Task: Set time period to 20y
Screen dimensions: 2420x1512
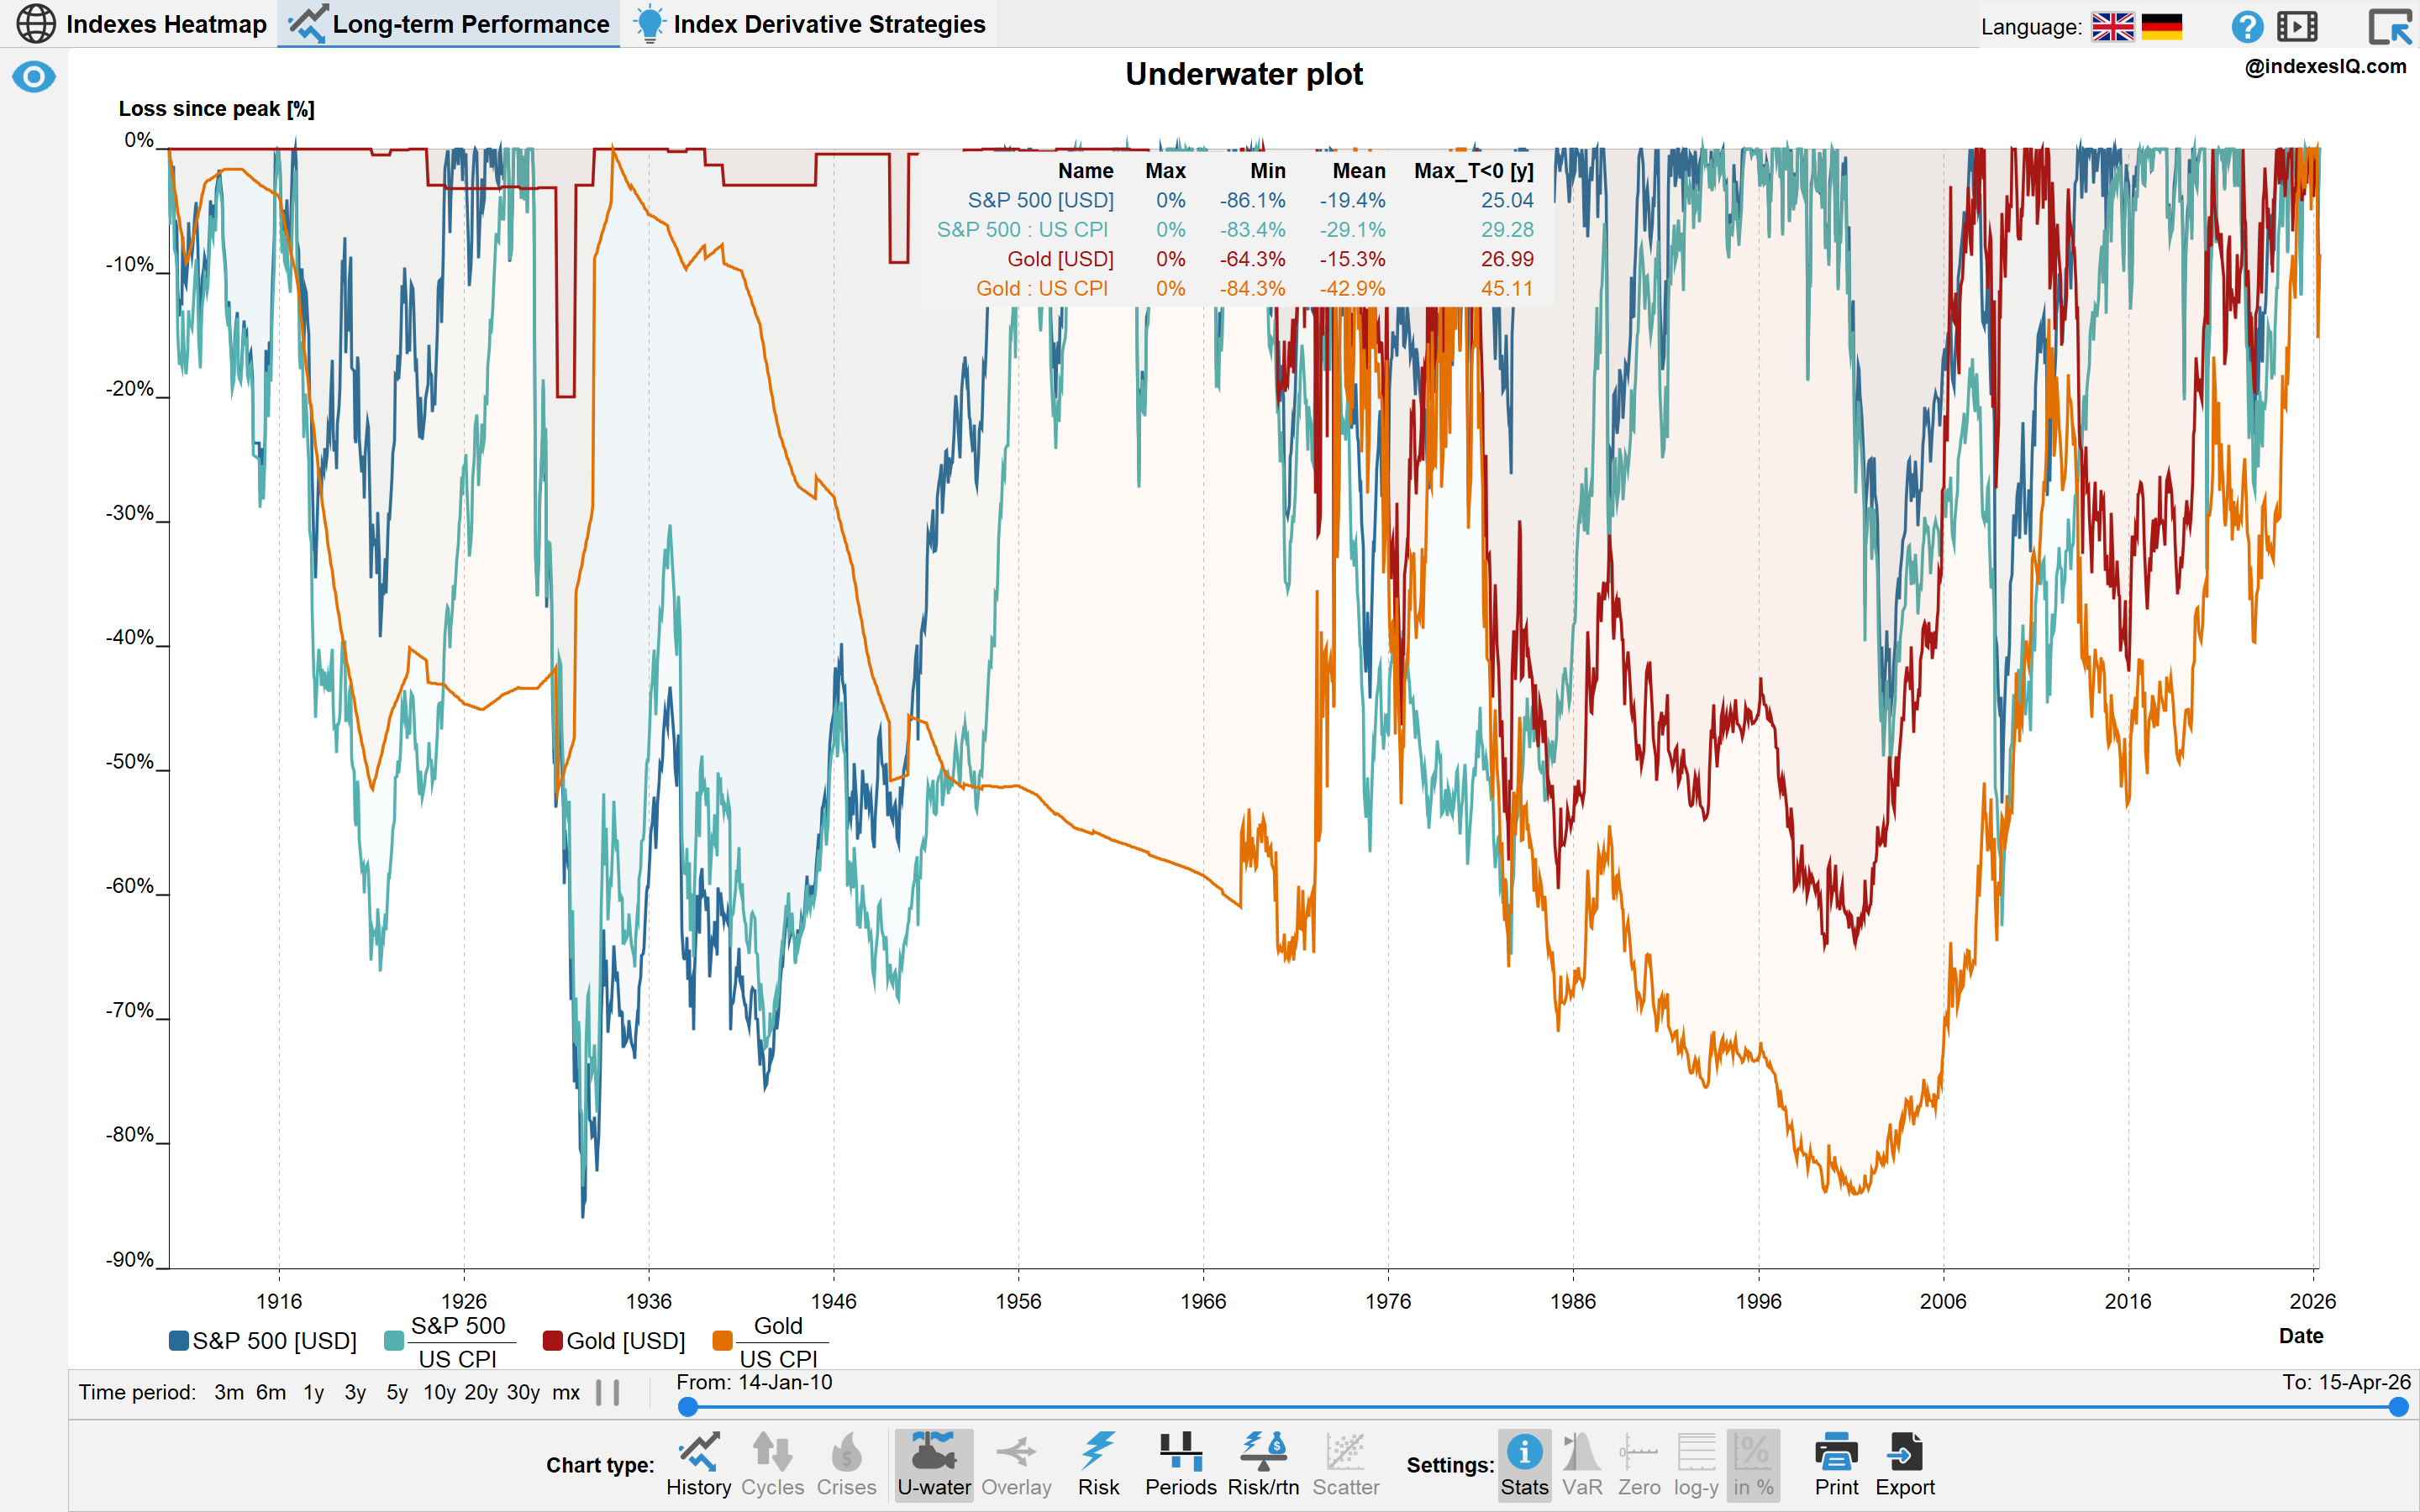Action: tap(481, 1392)
